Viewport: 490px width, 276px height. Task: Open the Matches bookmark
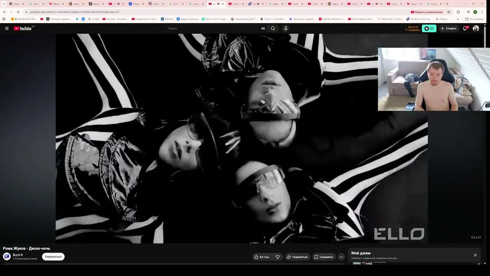pyautogui.click(x=167, y=19)
